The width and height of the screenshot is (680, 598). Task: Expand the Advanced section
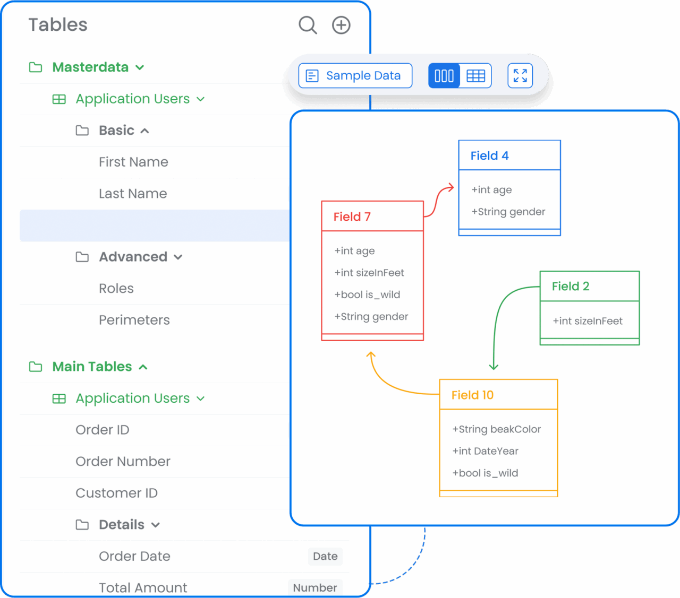[178, 257]
